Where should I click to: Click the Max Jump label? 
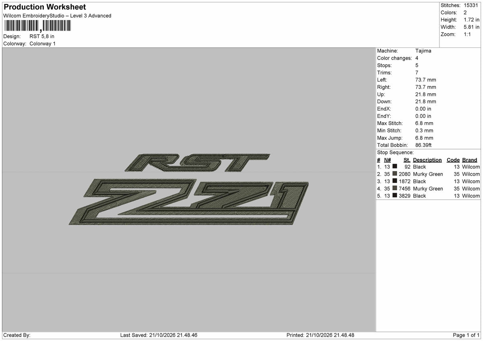click(x=390, y=138)
